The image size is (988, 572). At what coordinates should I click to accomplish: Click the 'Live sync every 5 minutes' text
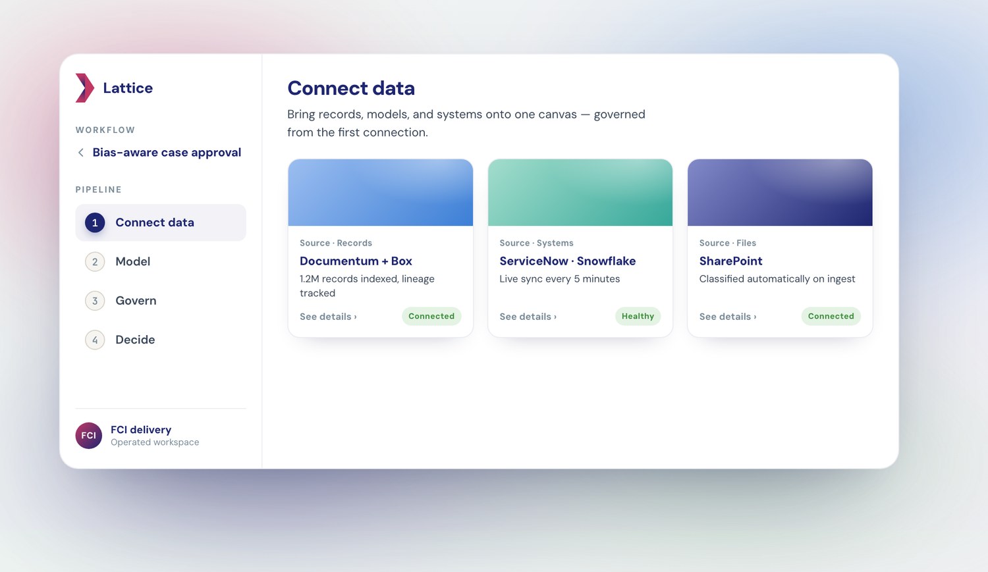click(x=560, y=279)
